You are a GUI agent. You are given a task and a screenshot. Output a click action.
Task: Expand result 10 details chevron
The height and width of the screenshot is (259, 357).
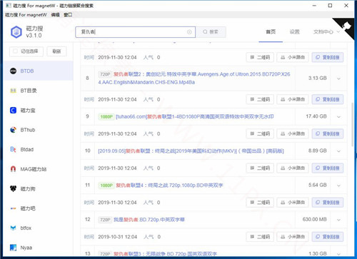pyautogui.click(x=338, y=151)
